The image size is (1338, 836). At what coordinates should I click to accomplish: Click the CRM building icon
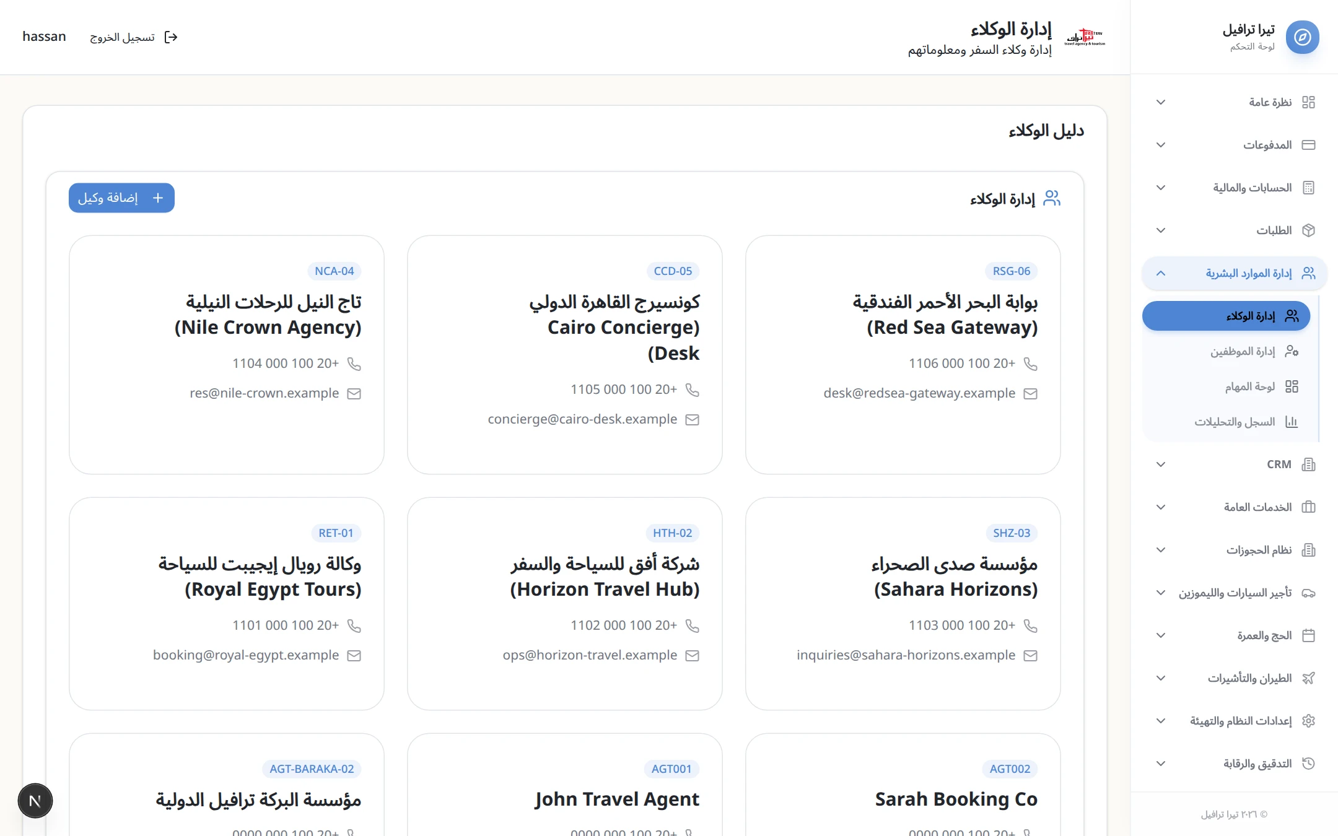(x=1308, y=464)
